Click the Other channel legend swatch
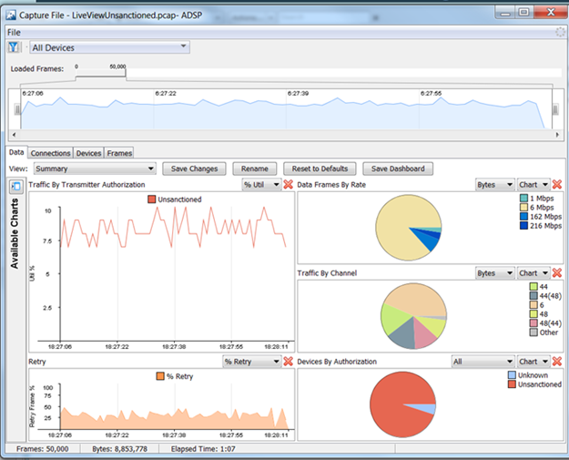This screenshot has height=460, width=569. click(533, 332)
